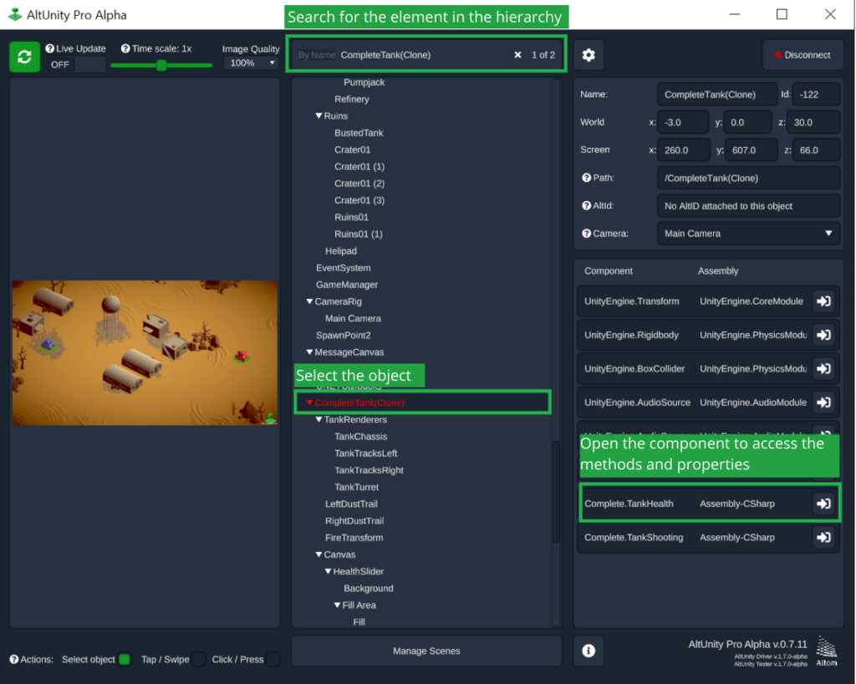Open UnityEngine.BoxCollider component arrow icon
Screen dimensions: 856x684
pos(823,369)
